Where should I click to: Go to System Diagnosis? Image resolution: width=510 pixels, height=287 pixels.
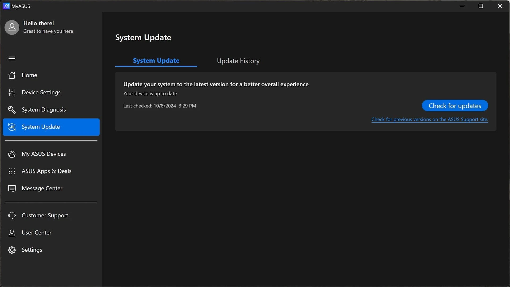(x=51, y=110)
